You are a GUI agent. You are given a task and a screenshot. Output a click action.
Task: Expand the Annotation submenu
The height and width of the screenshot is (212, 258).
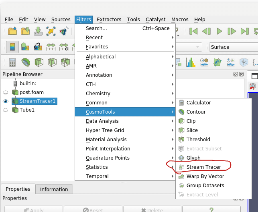(x=125, y=75)
